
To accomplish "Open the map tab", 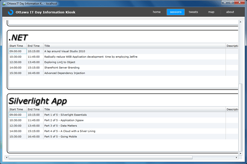I will pyautogui.click(x=211, y=12).
